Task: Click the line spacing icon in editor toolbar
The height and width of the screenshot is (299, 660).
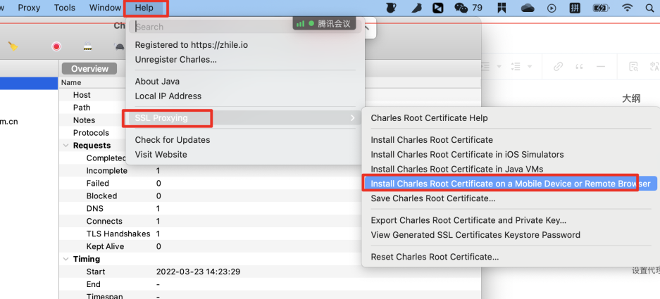Action: [515, 66]
